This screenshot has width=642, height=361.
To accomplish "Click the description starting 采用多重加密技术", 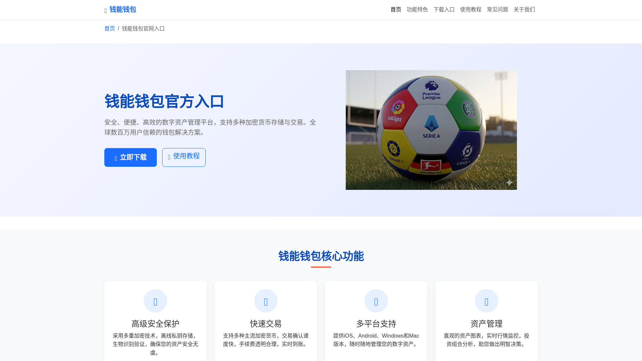I will pyautogui.click(x=155, y=344).
